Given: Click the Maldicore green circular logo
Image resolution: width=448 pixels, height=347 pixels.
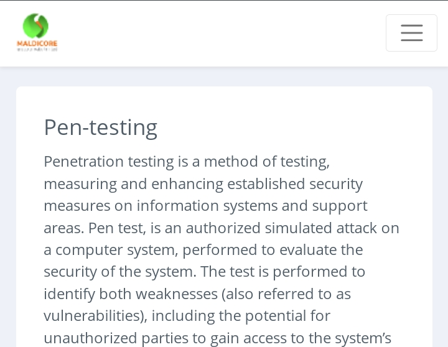Looking at the screenshot, I should coord(35,26).
